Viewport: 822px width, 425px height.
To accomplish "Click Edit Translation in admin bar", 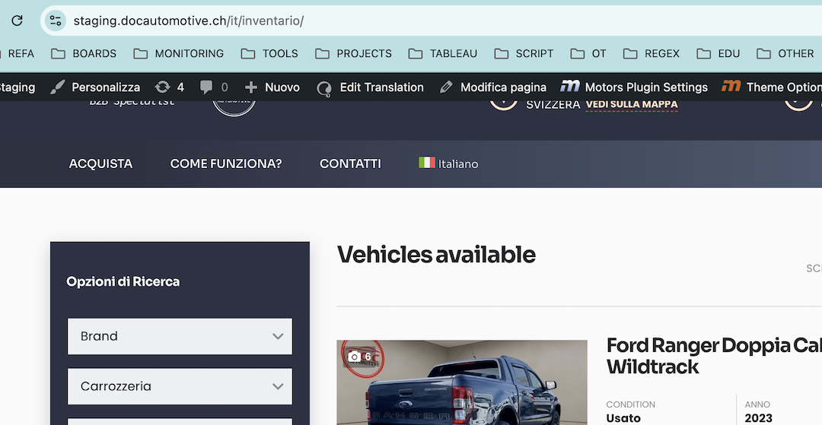I will click(x=370, y=87).
